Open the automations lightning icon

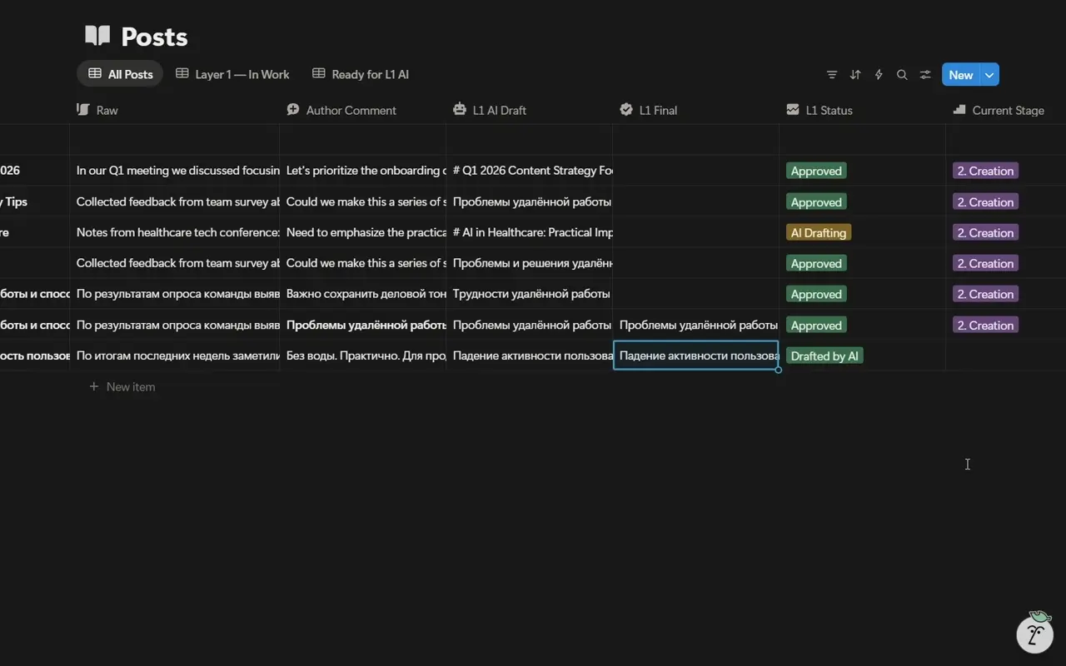click(x=879, y=75)
